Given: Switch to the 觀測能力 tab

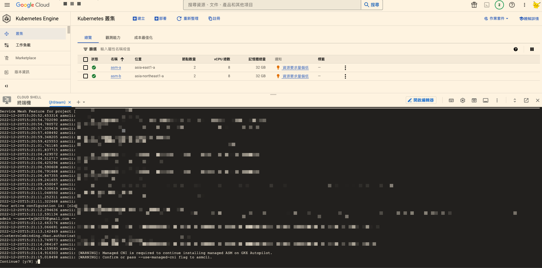Looking at the screenshot, I should point(113,38).
